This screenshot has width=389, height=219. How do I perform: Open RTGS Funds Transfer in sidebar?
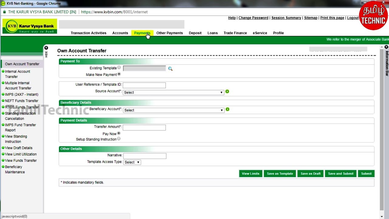22,107
